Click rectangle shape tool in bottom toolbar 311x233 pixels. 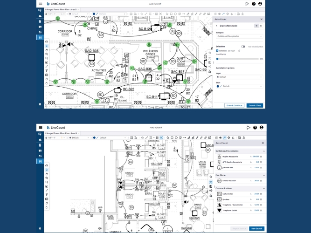point(172,137)
